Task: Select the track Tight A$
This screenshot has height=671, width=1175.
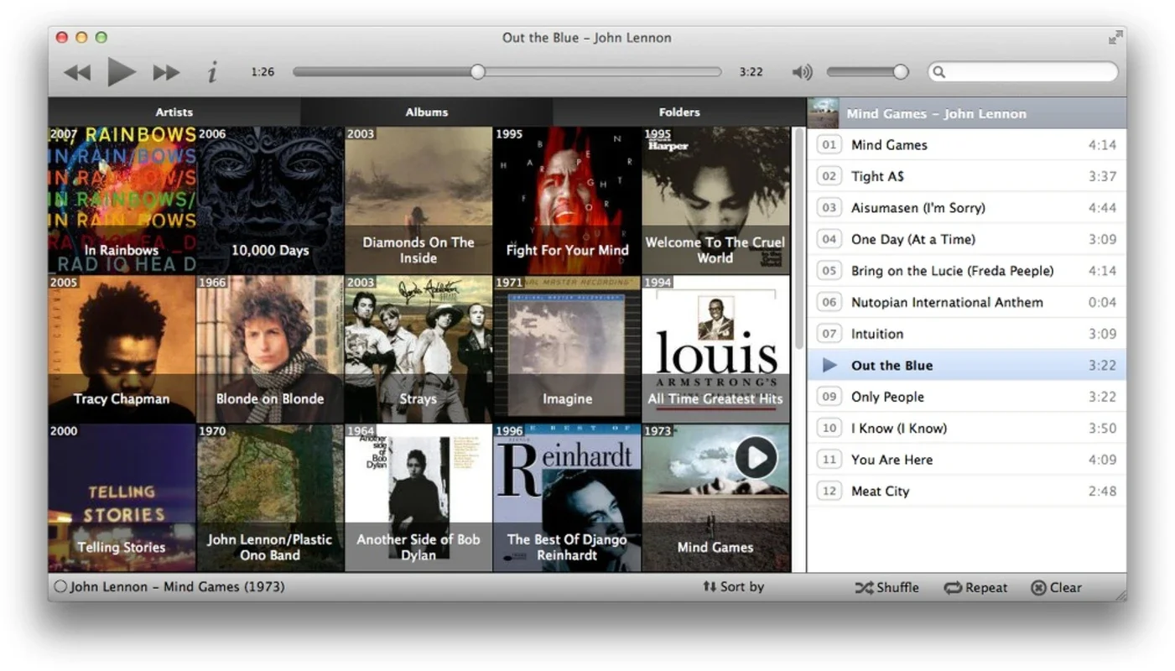Action: tap(967, 176)
